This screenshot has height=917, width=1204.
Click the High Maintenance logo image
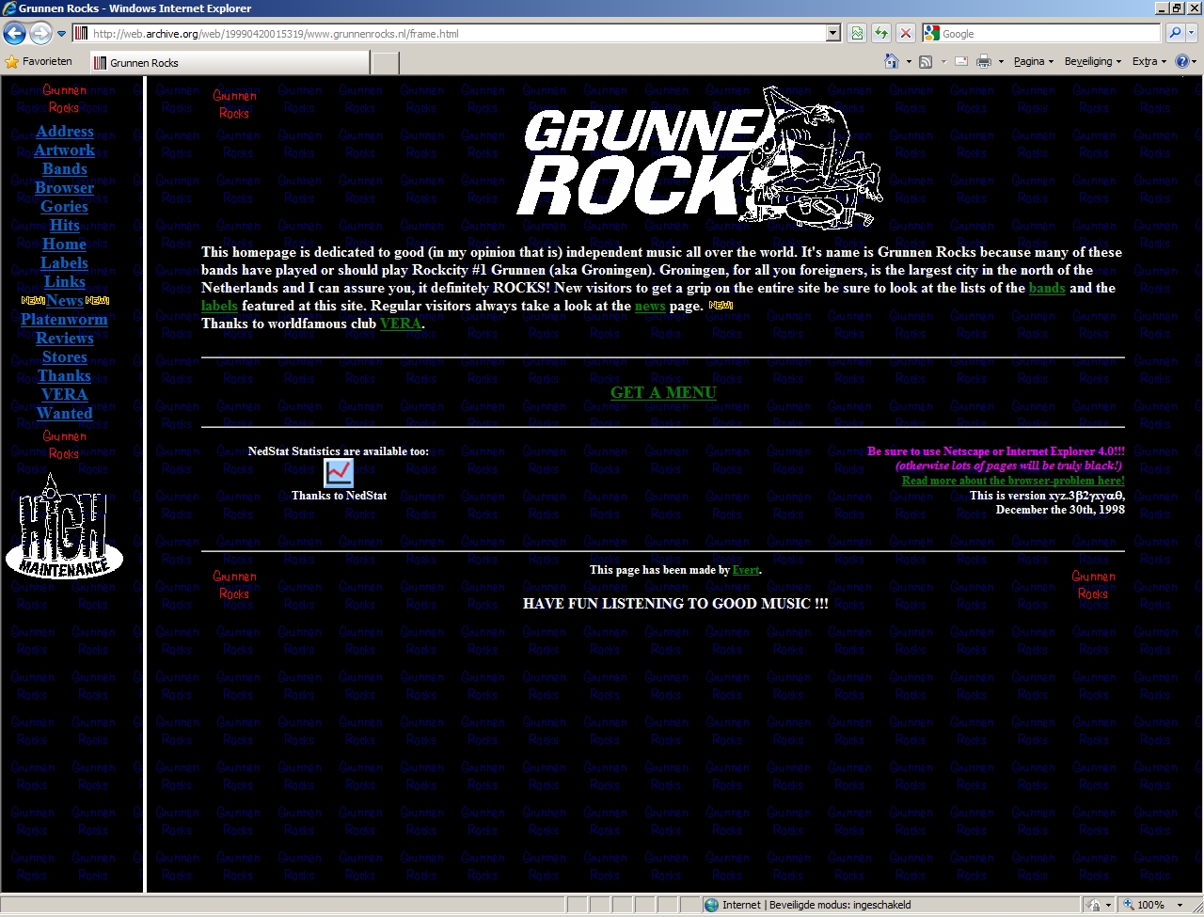[x=64, y=527]
